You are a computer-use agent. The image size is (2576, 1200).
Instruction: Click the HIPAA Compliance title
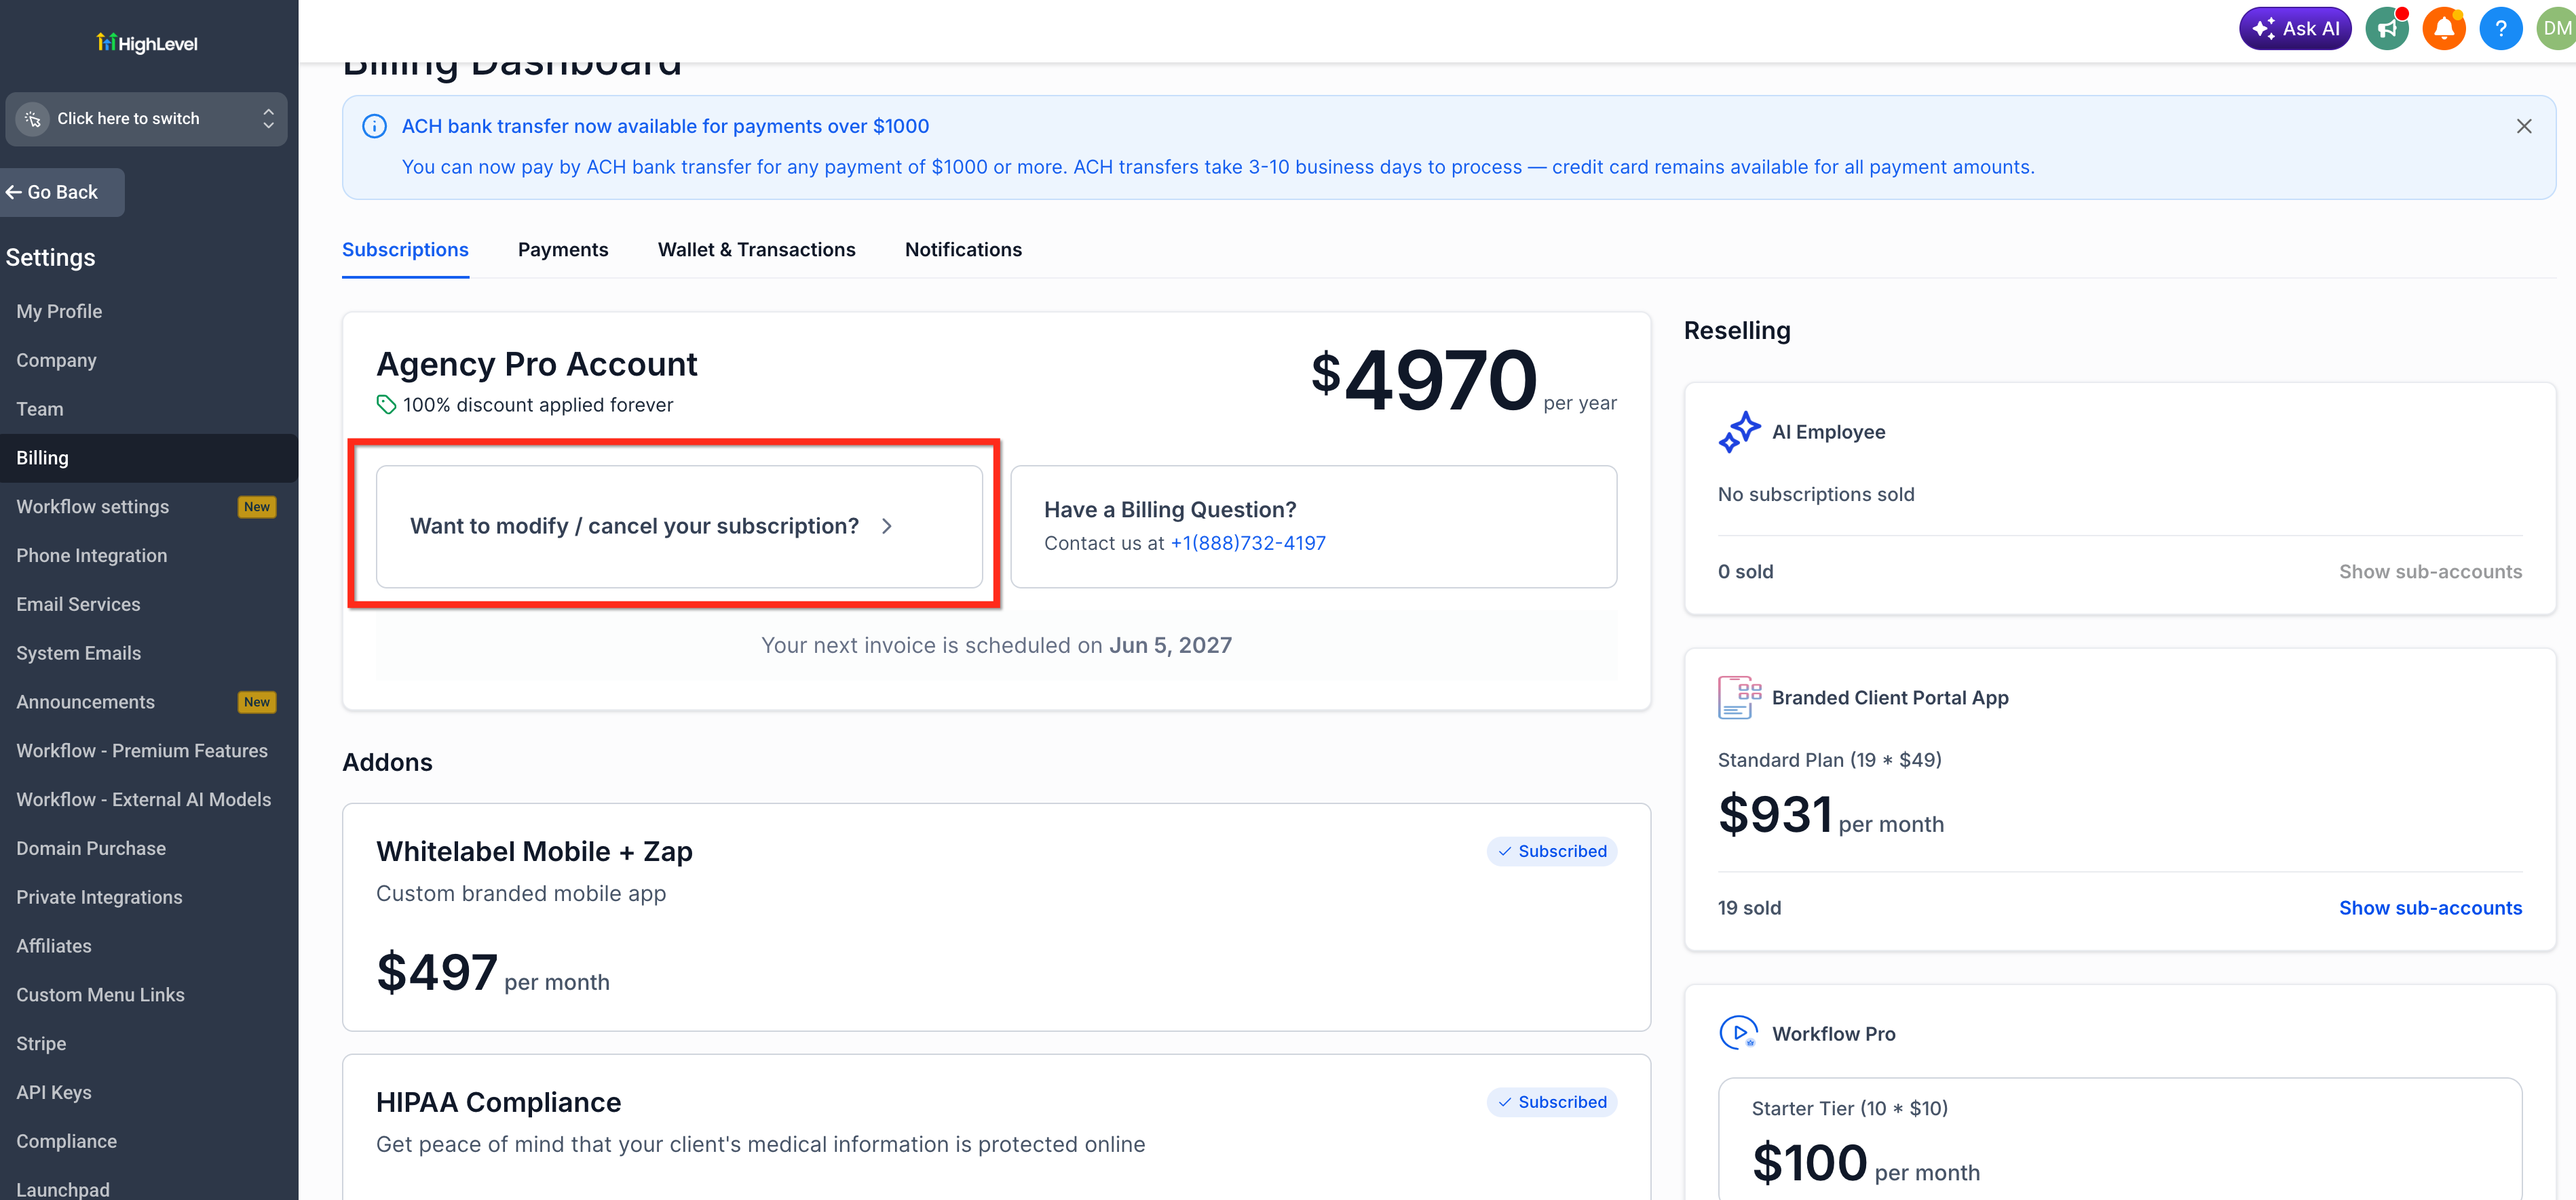(x=498, y=1103)
